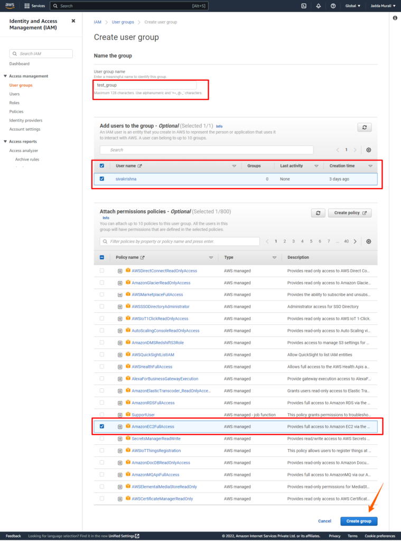Refresh the permissions policies list
Screen dimensions: 401x541
[x=318, y=213]
